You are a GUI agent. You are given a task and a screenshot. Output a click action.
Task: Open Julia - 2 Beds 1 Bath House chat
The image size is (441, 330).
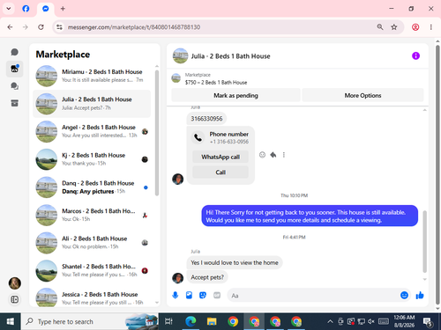tap(92, 104)
